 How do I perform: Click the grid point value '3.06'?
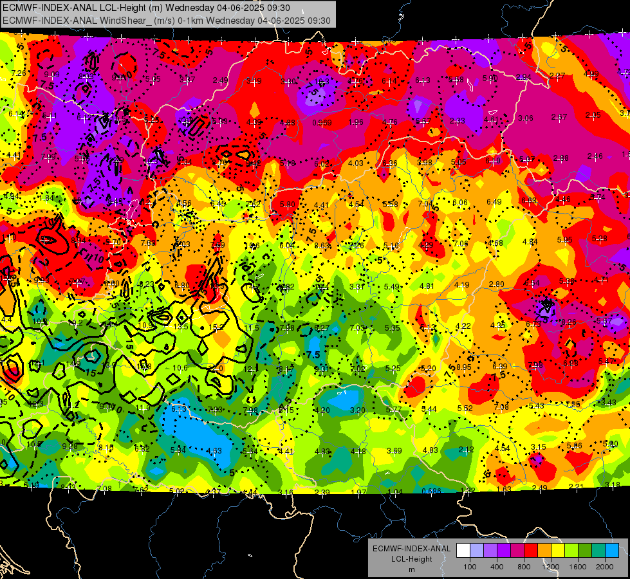[x=526, y=118]
